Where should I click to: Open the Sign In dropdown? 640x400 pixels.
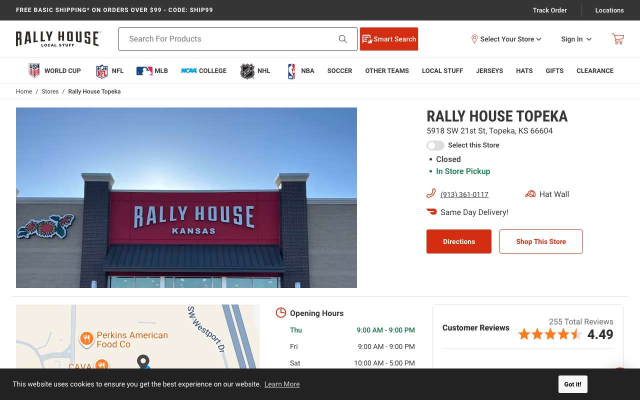576,39
